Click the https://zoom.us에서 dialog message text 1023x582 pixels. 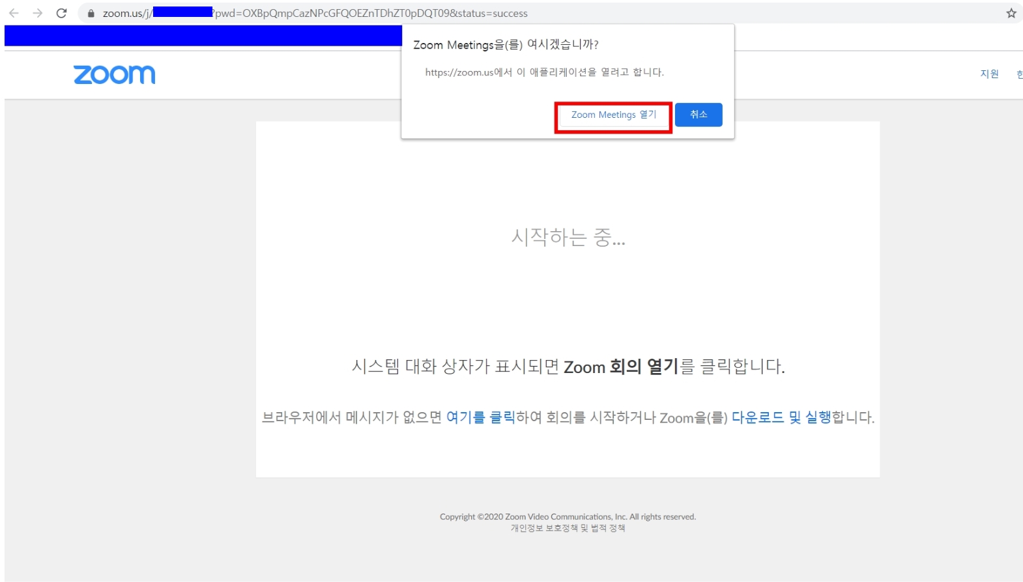(544, 72)
